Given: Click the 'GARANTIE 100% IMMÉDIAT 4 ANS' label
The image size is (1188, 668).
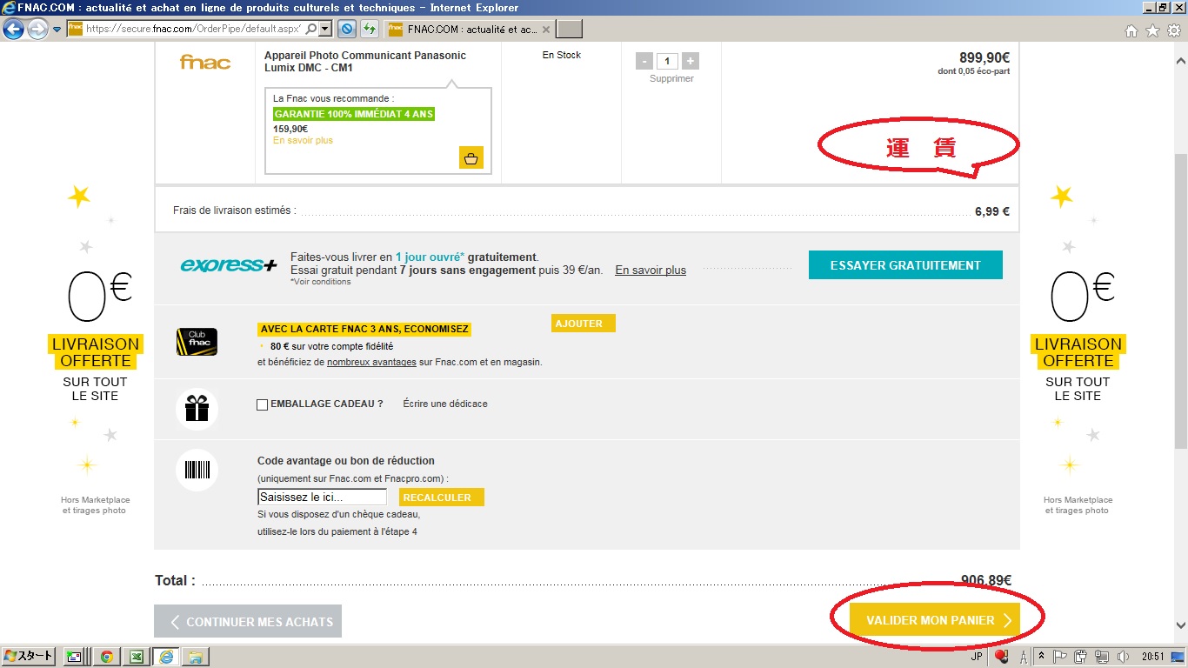Looking at the screenshot, I should (x=354, y=114).
